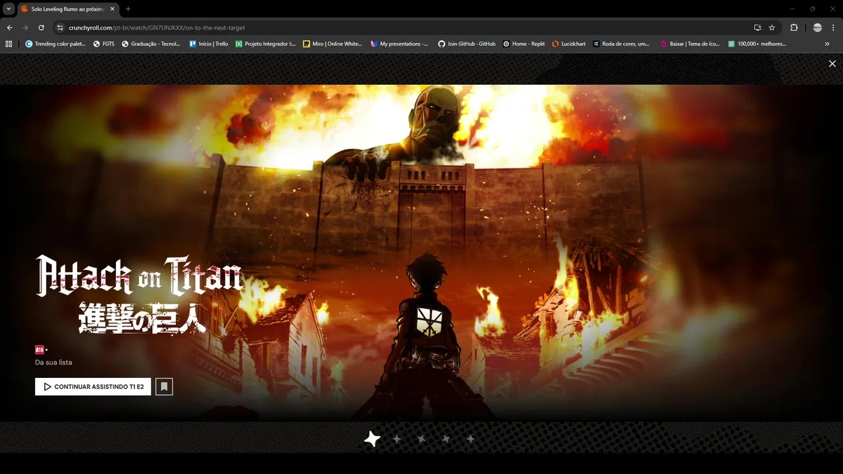Open the tab search dropdown arrow
This screenshot has height=474, width=843.
click(x=9, y=9)
